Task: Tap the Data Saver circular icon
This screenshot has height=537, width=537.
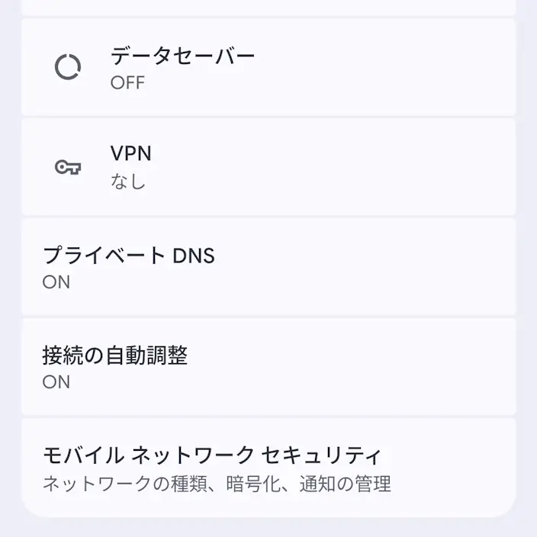Action: tap(68, 67)
